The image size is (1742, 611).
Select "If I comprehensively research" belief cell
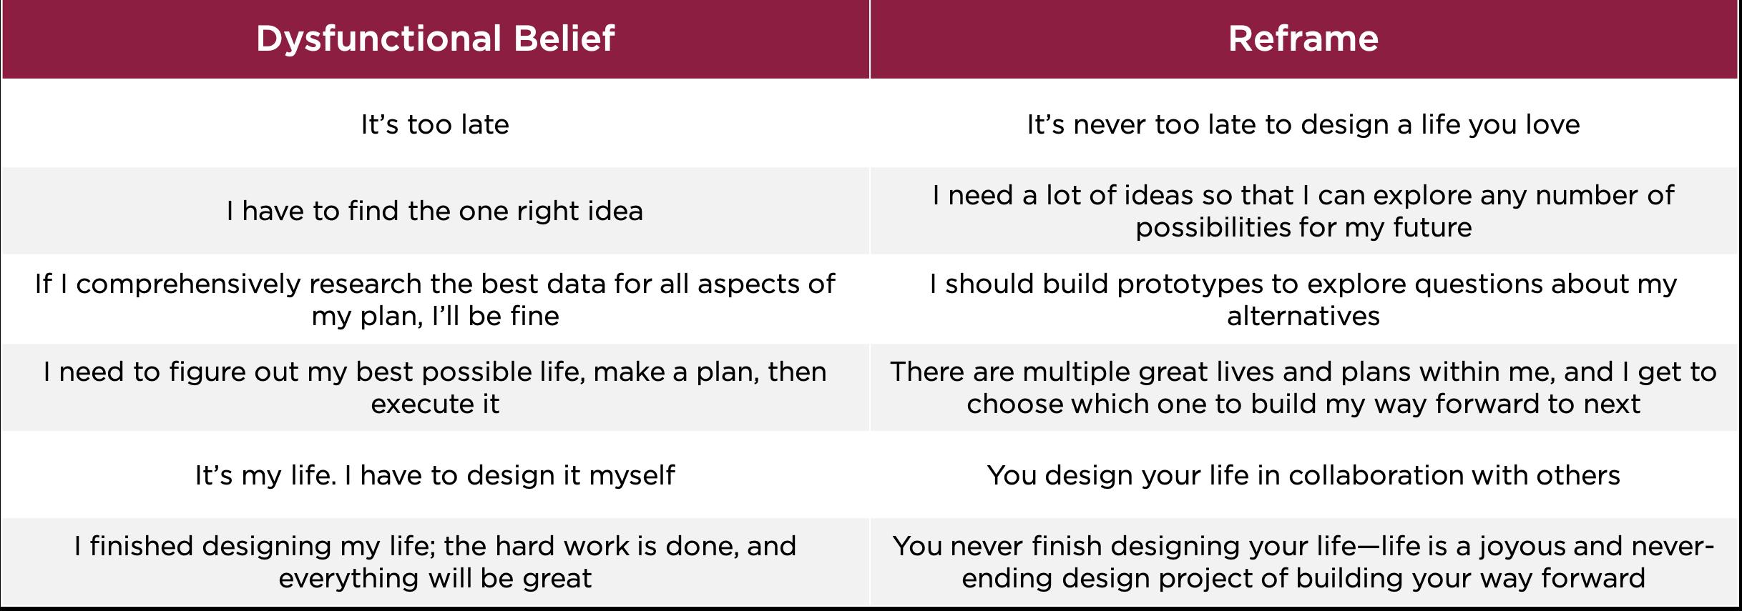(435, 299)
